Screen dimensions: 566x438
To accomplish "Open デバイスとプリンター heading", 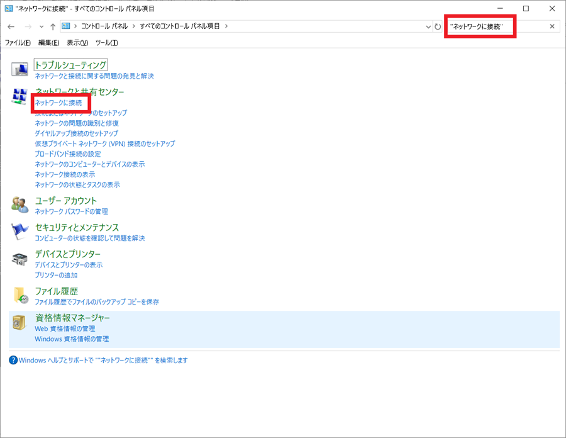I will pyautogui.click(x=68, y=254).
